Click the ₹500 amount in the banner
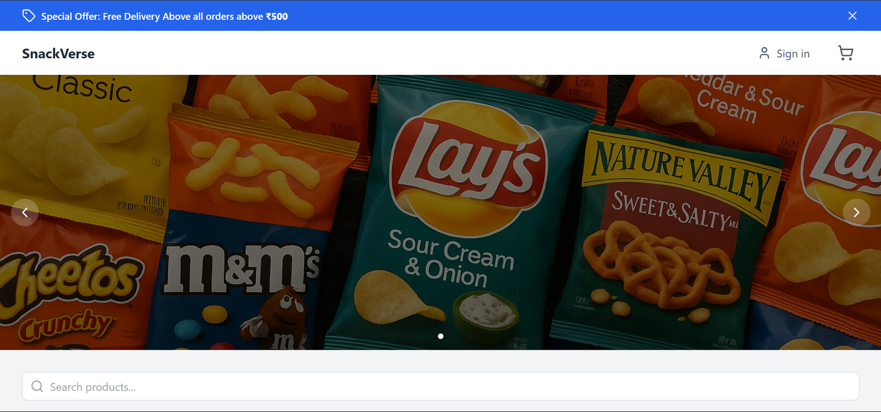 point(276,17)
